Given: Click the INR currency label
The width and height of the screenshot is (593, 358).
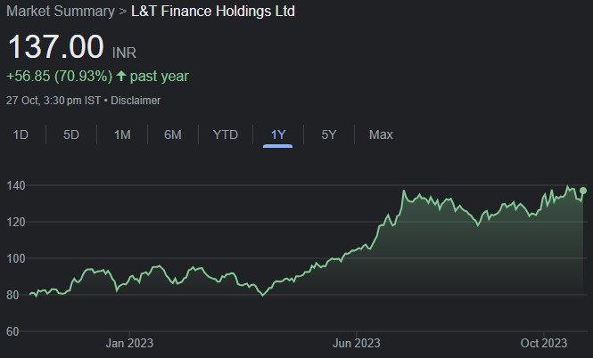Looking at the screenshot, I should point(124,53).
